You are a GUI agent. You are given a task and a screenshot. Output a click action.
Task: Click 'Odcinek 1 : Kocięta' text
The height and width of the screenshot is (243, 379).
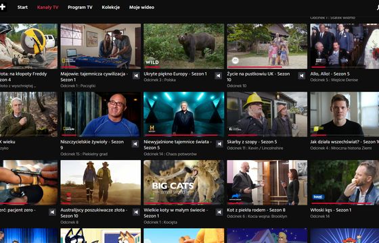coord(160,222)
